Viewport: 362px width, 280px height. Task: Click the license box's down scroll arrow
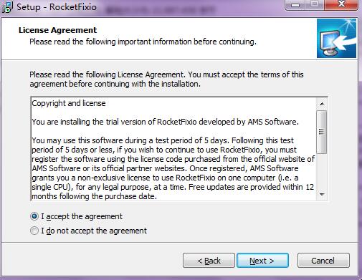pos(322,194)
